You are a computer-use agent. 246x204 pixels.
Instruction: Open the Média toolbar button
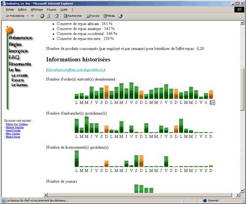[109, 16]
